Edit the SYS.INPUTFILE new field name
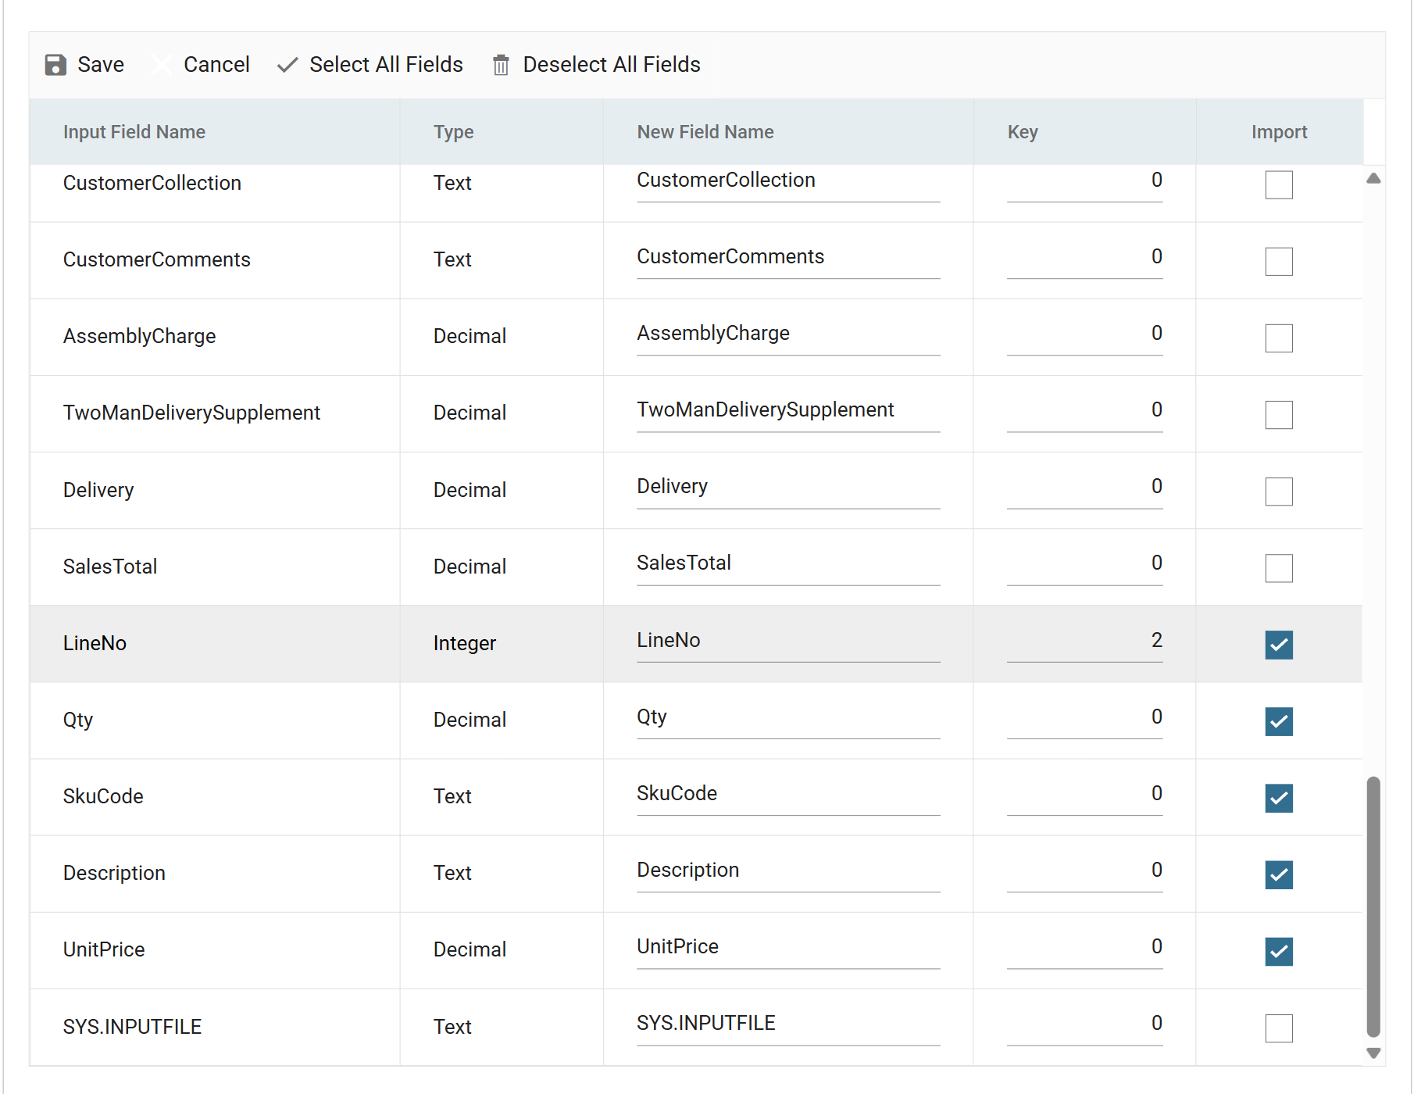The width and height of the screenshot is (1414, 1094). point(788,1026)
